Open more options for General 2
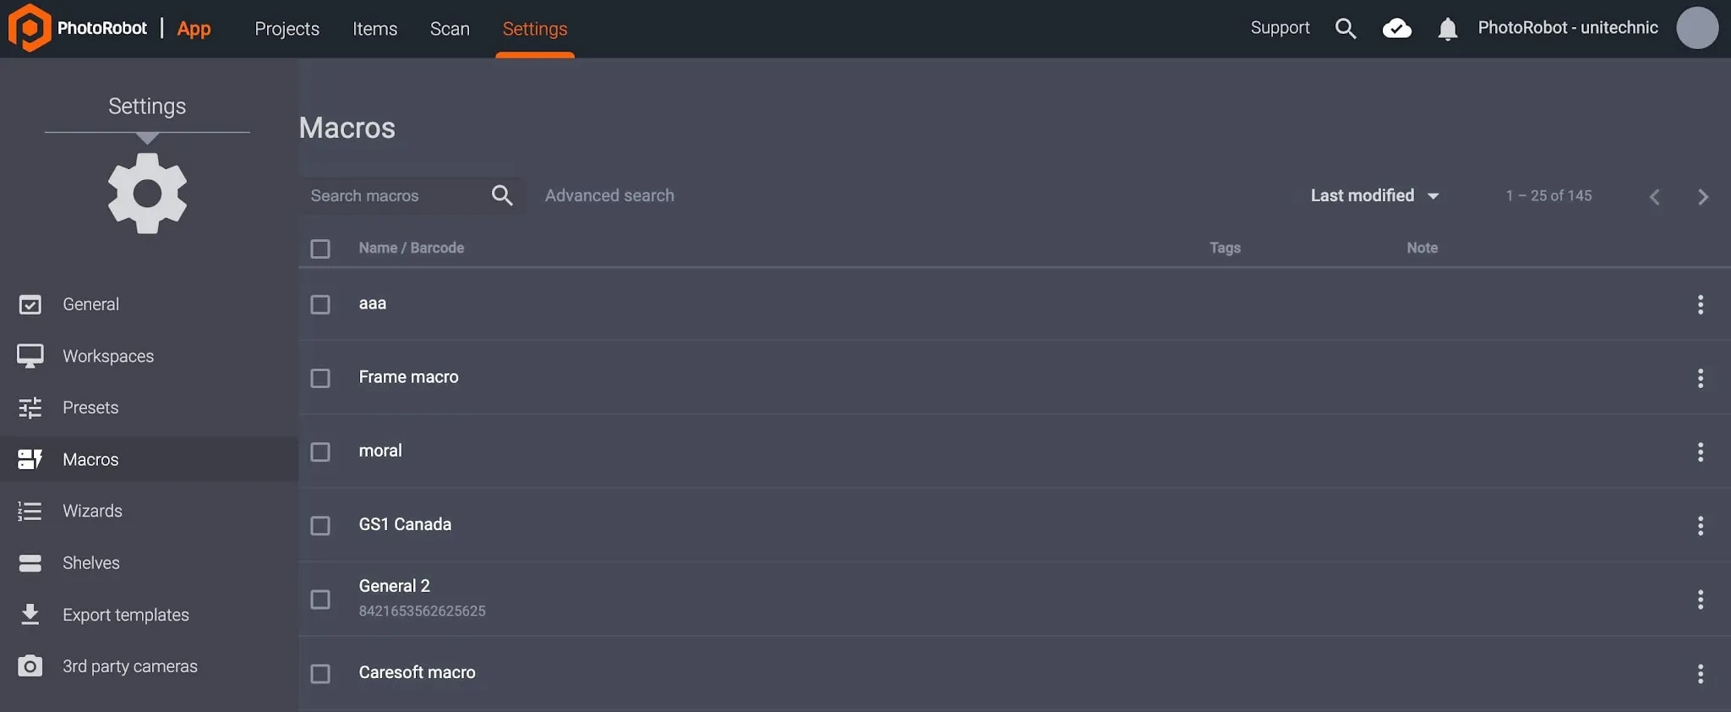 [x=1700, y=600]
